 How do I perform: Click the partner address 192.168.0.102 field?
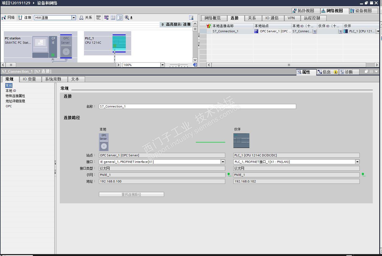[x=296, y=181]
